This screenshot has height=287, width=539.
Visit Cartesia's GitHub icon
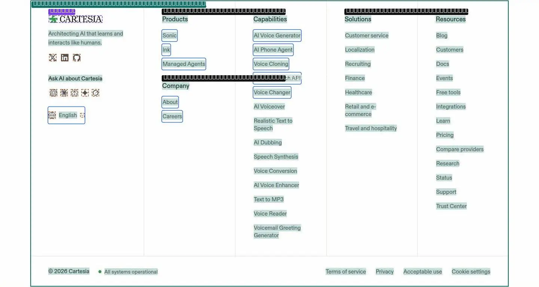coord(77,58)
